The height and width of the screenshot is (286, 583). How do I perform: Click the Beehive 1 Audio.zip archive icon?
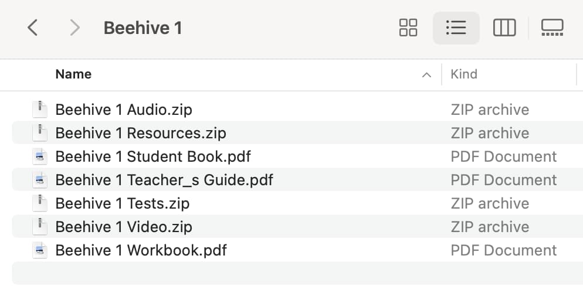[x=40, y=110]
